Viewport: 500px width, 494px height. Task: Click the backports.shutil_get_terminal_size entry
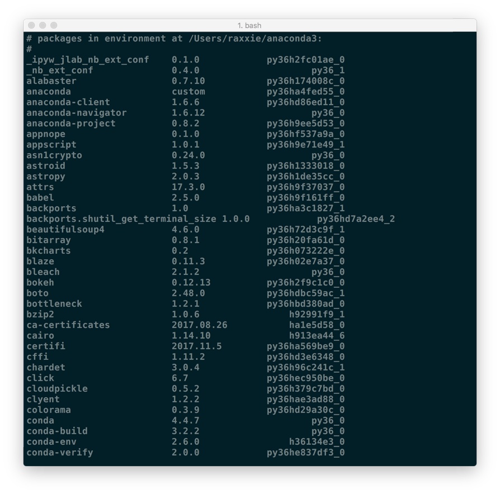pyautogui.click(x=121, y=219)
